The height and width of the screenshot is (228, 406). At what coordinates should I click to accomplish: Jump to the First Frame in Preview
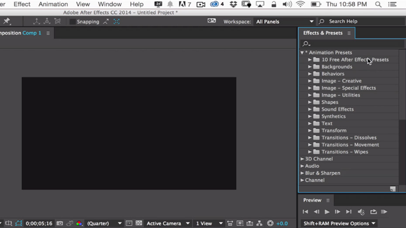pyautogui.click(x=306, y=212)
